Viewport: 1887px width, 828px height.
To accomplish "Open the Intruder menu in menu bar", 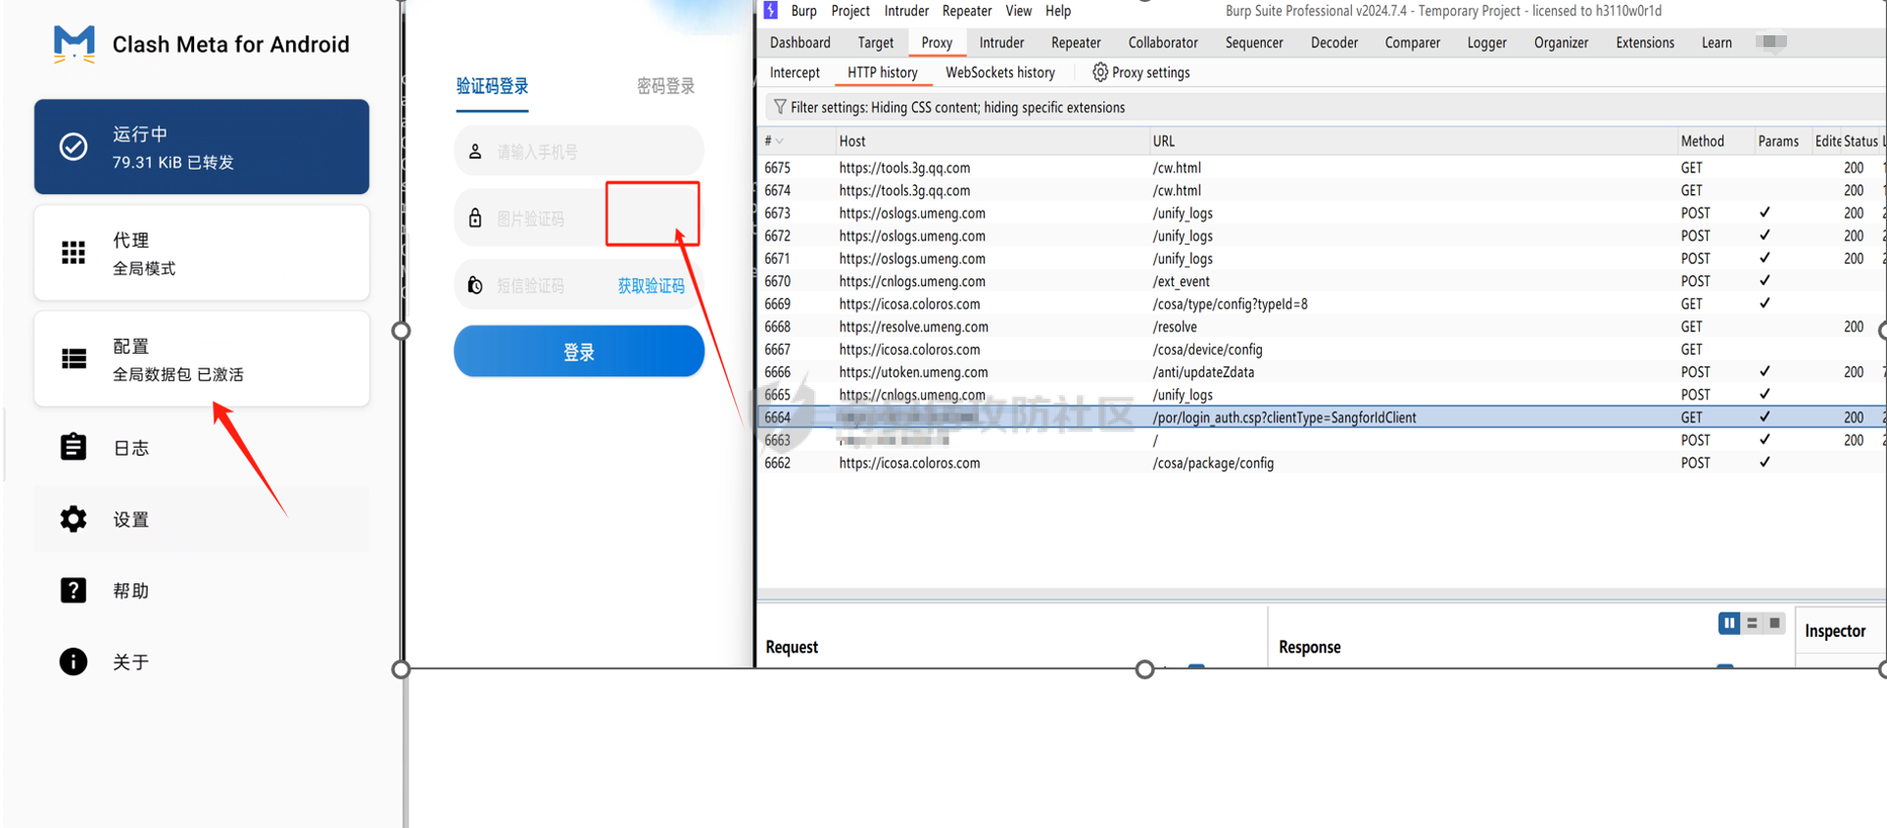I will pyautogui.click(x=906, y=11).
